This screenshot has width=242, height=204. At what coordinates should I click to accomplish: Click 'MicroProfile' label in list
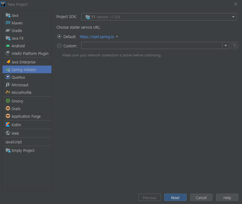pos(21,92)
